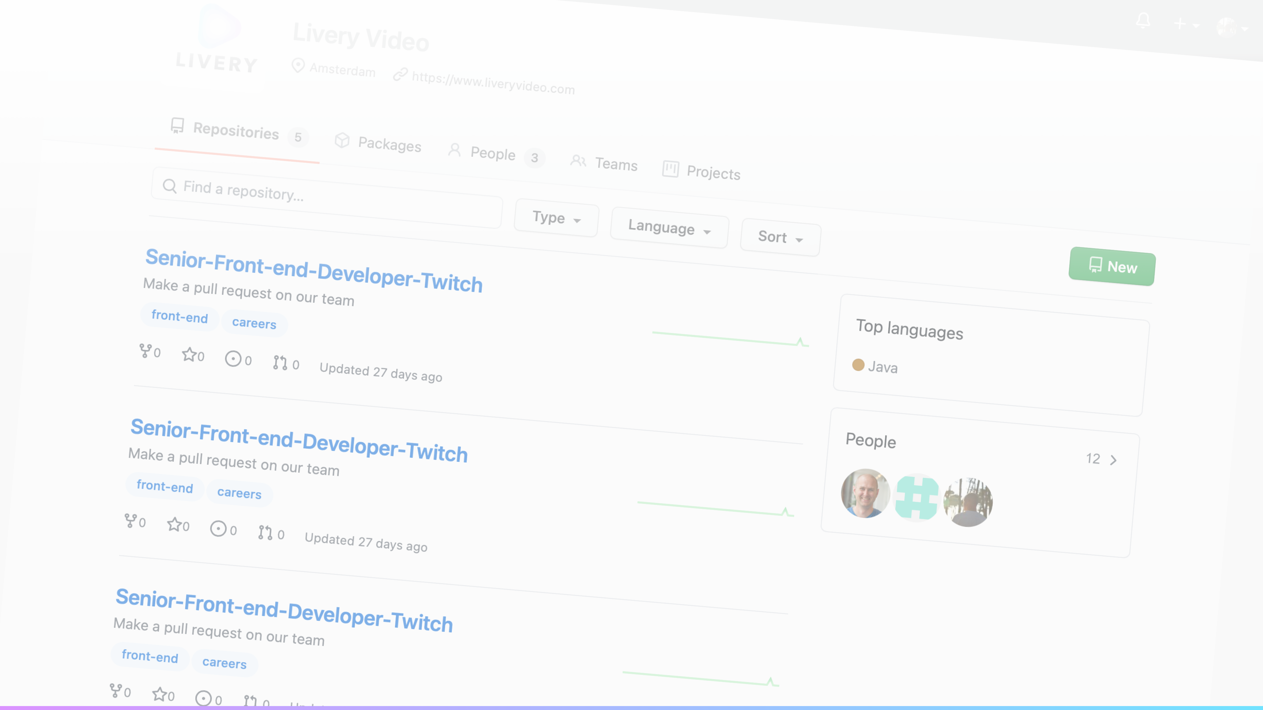Click 'Updated 27 days ago' in first repository
The image size is (1263, 710).
pyautogui.click(x=381, y=372)
